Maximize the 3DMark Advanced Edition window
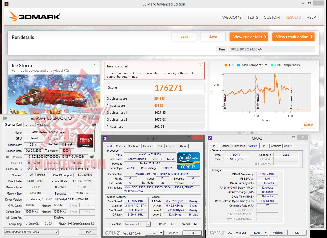Screen dimensions: 327x238 pyautogui.click(x=310, y=3)
